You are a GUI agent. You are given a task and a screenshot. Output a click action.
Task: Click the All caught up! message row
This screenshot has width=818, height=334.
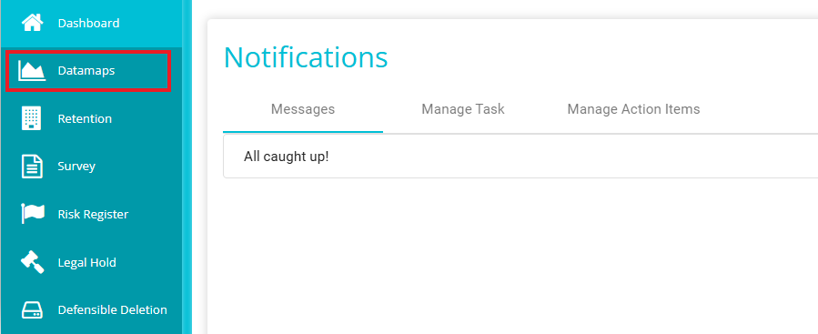point(520,157)
